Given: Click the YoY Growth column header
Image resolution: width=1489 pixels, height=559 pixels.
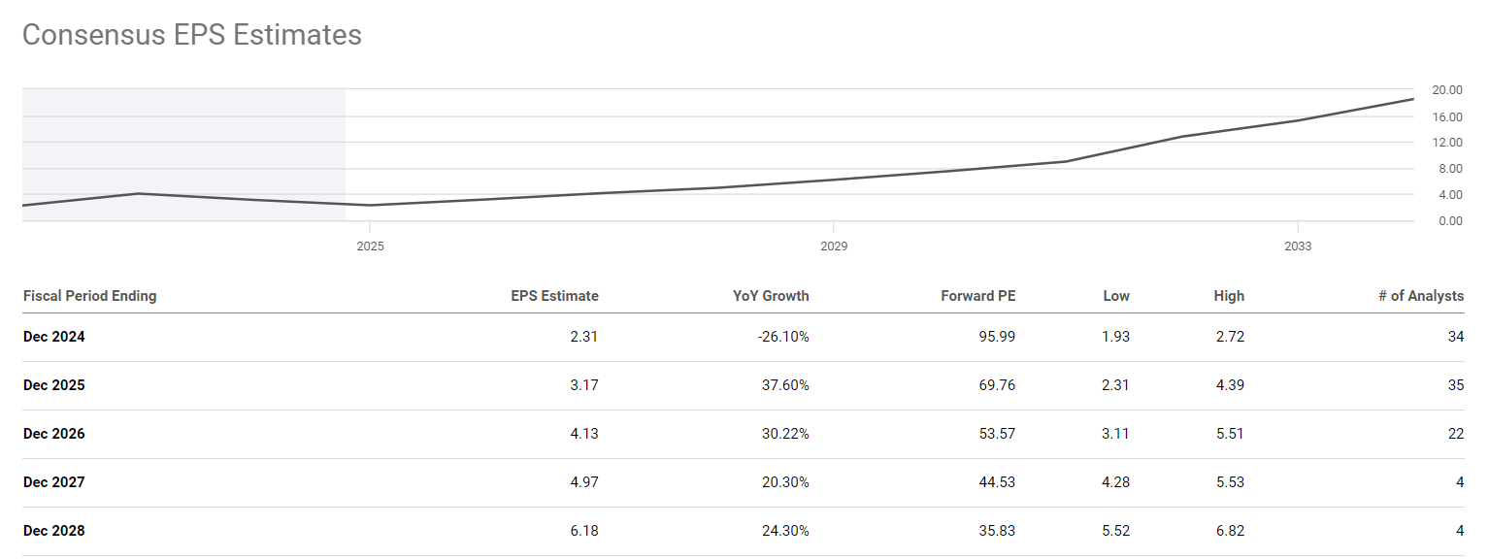Looking at the screenshot, I should coord(771,296).
